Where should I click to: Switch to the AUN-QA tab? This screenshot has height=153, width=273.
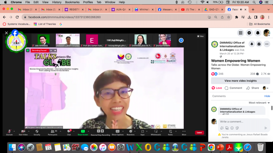[121, 10]
